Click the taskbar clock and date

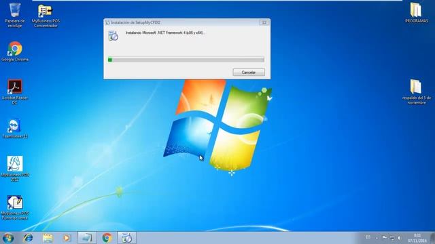tap(417, 238)
